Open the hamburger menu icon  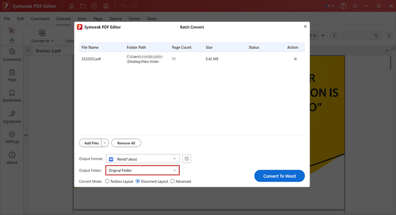(x=355, y=6)
